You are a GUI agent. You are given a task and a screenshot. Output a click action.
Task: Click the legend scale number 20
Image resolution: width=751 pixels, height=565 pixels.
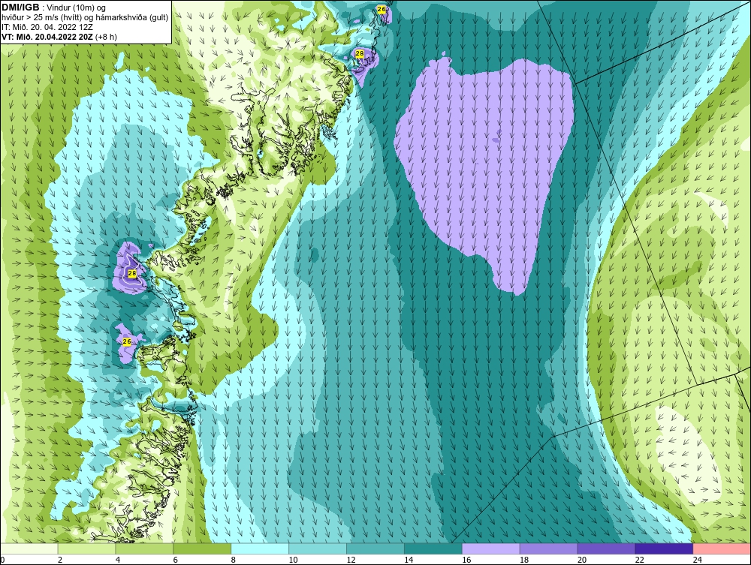(582, 560)
